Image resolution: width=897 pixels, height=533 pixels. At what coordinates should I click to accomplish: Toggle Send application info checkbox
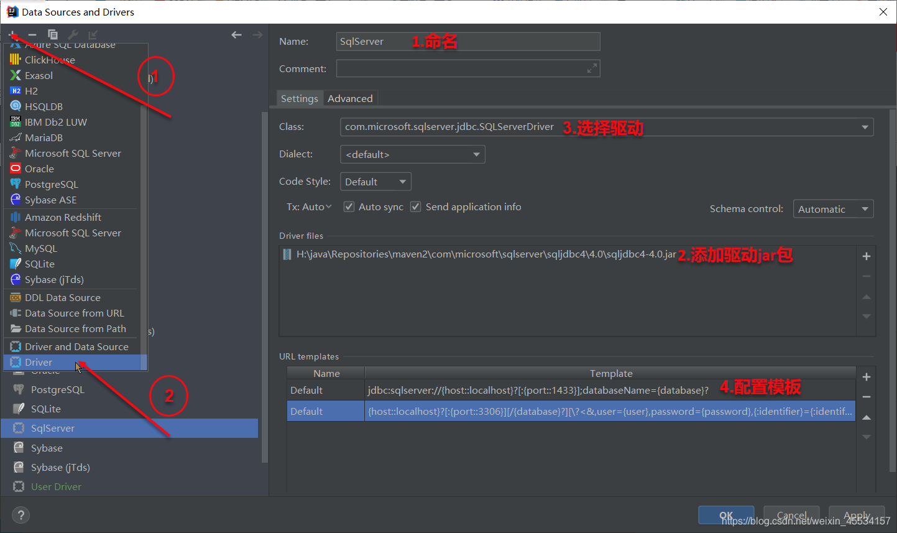416,206
